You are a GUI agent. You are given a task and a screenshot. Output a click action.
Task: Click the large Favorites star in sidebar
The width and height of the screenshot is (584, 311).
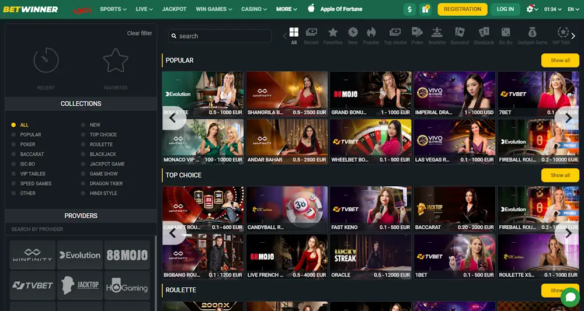point(116,60)
